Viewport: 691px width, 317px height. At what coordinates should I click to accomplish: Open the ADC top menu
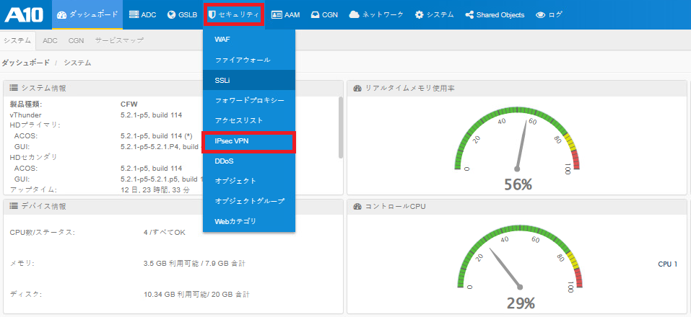tap(143, 14)
